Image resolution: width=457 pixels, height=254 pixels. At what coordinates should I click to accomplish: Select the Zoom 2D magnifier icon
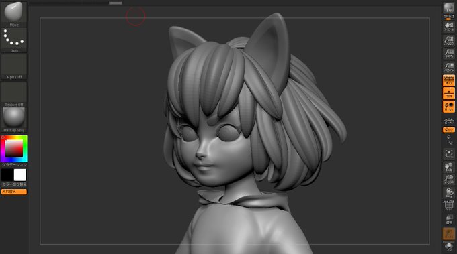[x=449, y=40]
